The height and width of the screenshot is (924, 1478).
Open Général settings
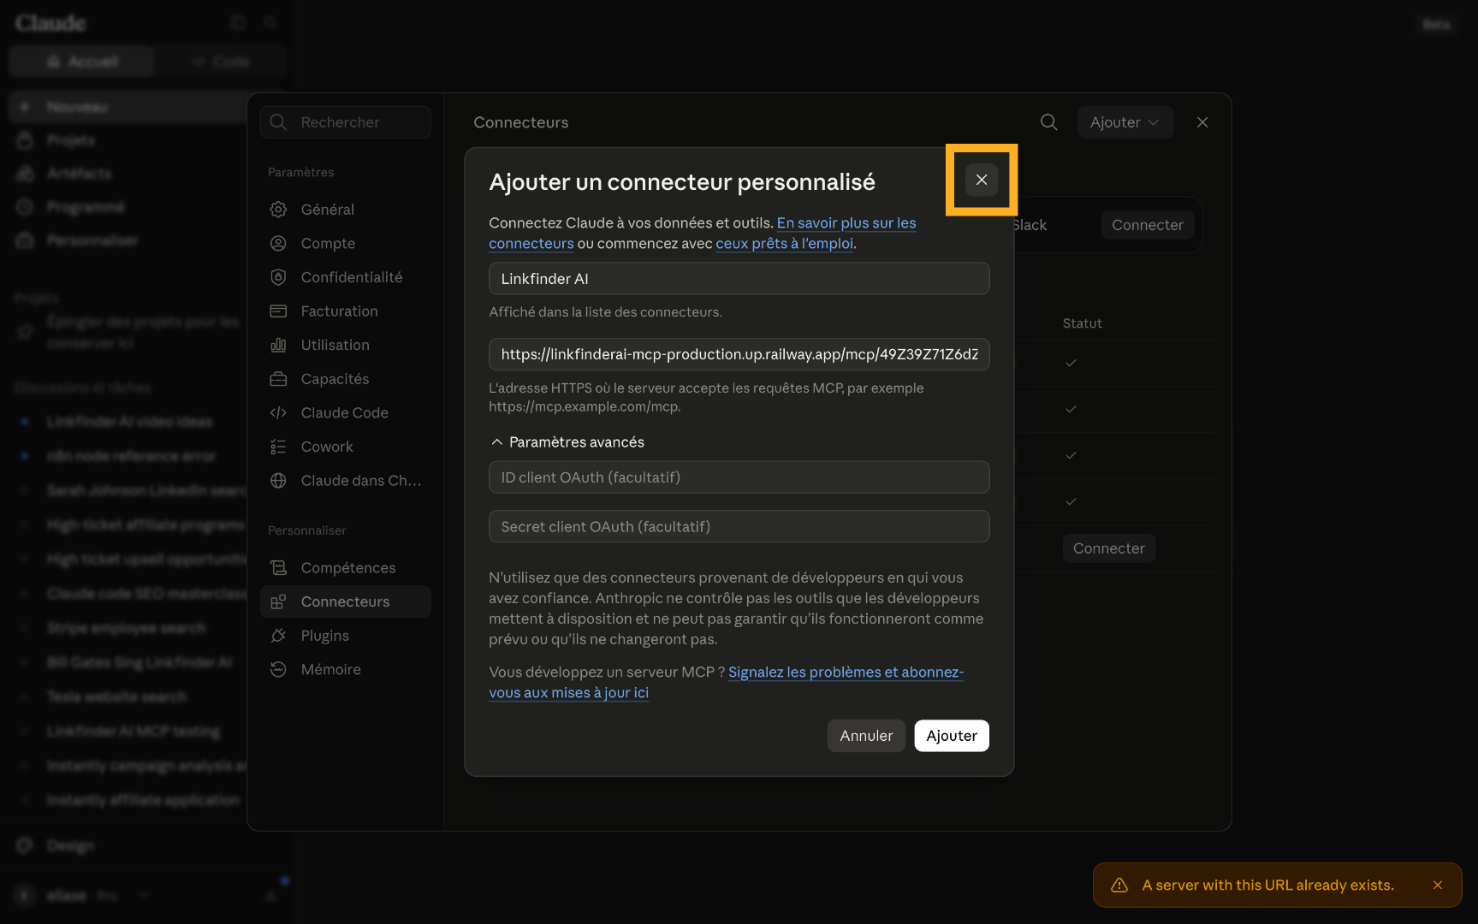(346, 210)
